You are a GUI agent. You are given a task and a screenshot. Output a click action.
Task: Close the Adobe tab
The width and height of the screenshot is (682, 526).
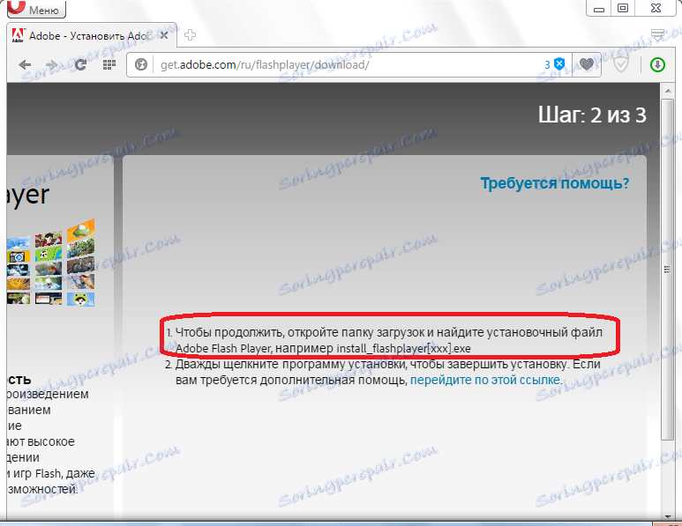coord(164,35)
